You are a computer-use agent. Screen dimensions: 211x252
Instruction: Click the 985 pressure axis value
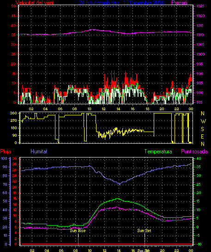click(x=199, y=83)
